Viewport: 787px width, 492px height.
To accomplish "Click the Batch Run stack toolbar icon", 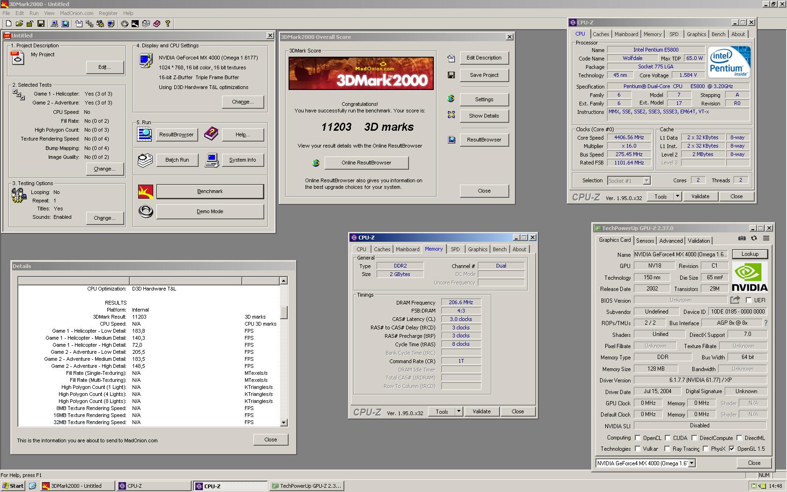I will click(x=146, y=23).
